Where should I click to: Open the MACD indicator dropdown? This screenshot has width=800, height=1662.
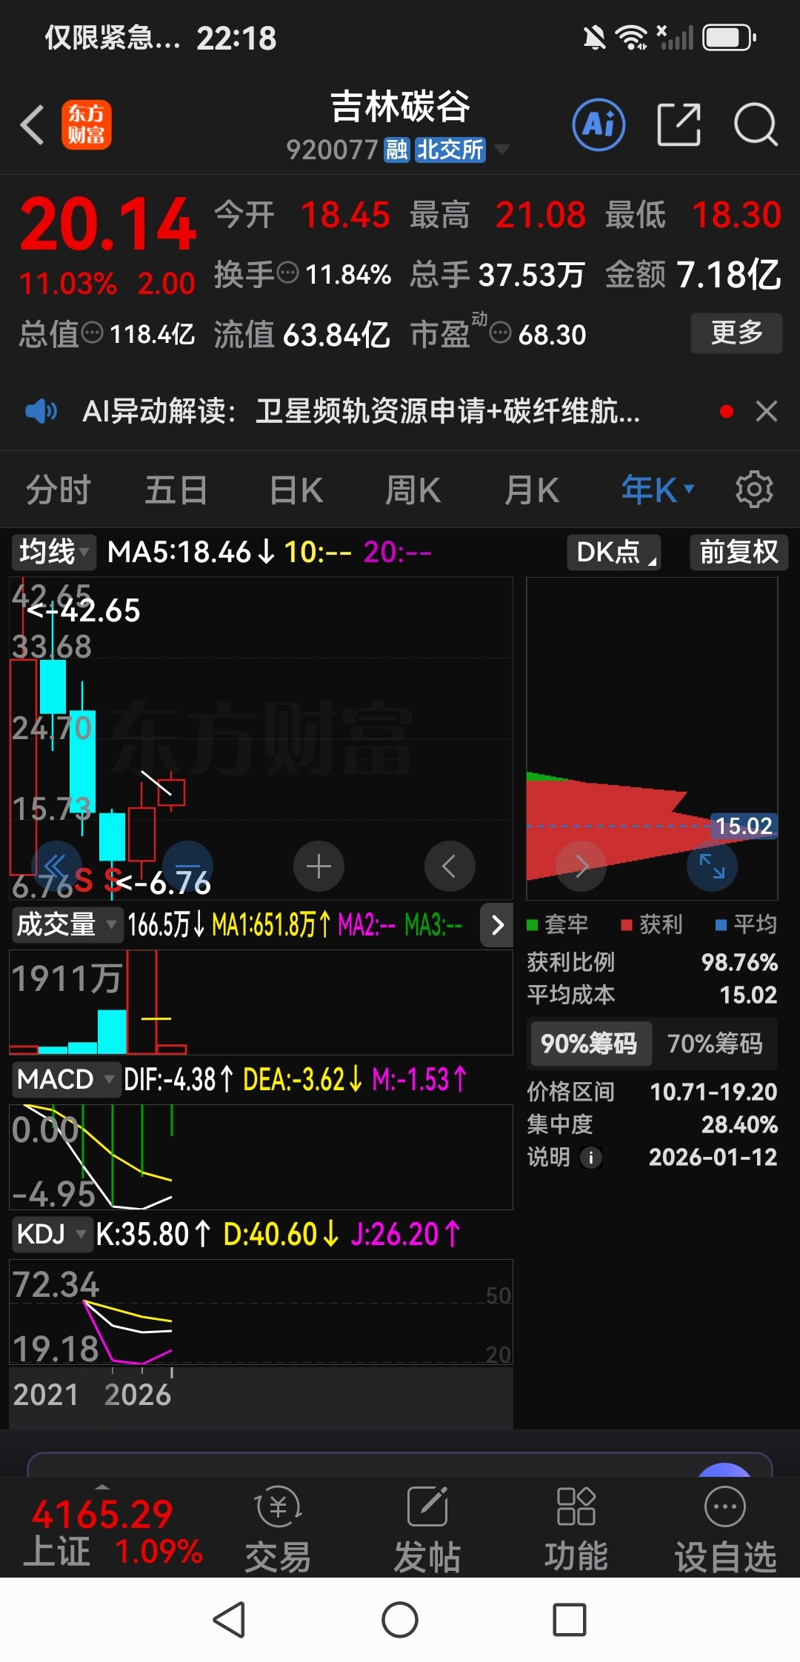66,1079
